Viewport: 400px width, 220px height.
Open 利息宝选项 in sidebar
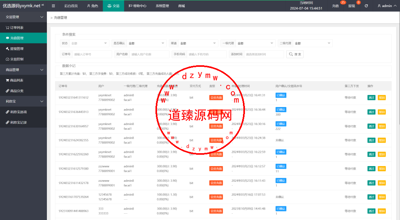point(23,112)
